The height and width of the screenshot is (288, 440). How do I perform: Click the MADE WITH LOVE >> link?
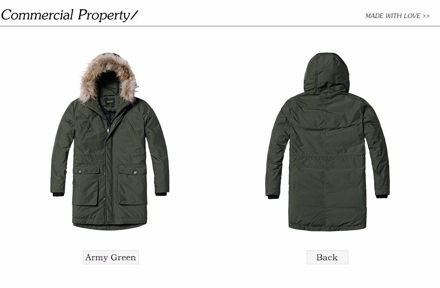397,16
